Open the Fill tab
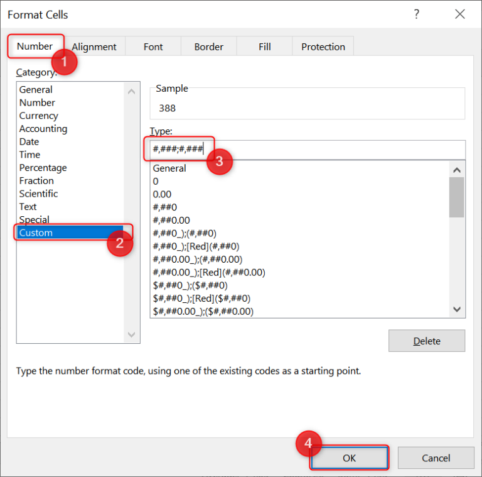 [x=265, y=47]
